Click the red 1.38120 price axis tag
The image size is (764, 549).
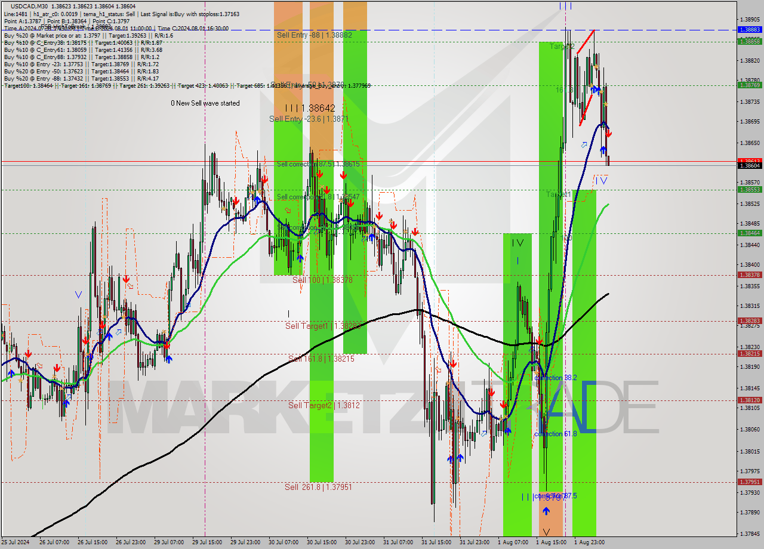750,400
